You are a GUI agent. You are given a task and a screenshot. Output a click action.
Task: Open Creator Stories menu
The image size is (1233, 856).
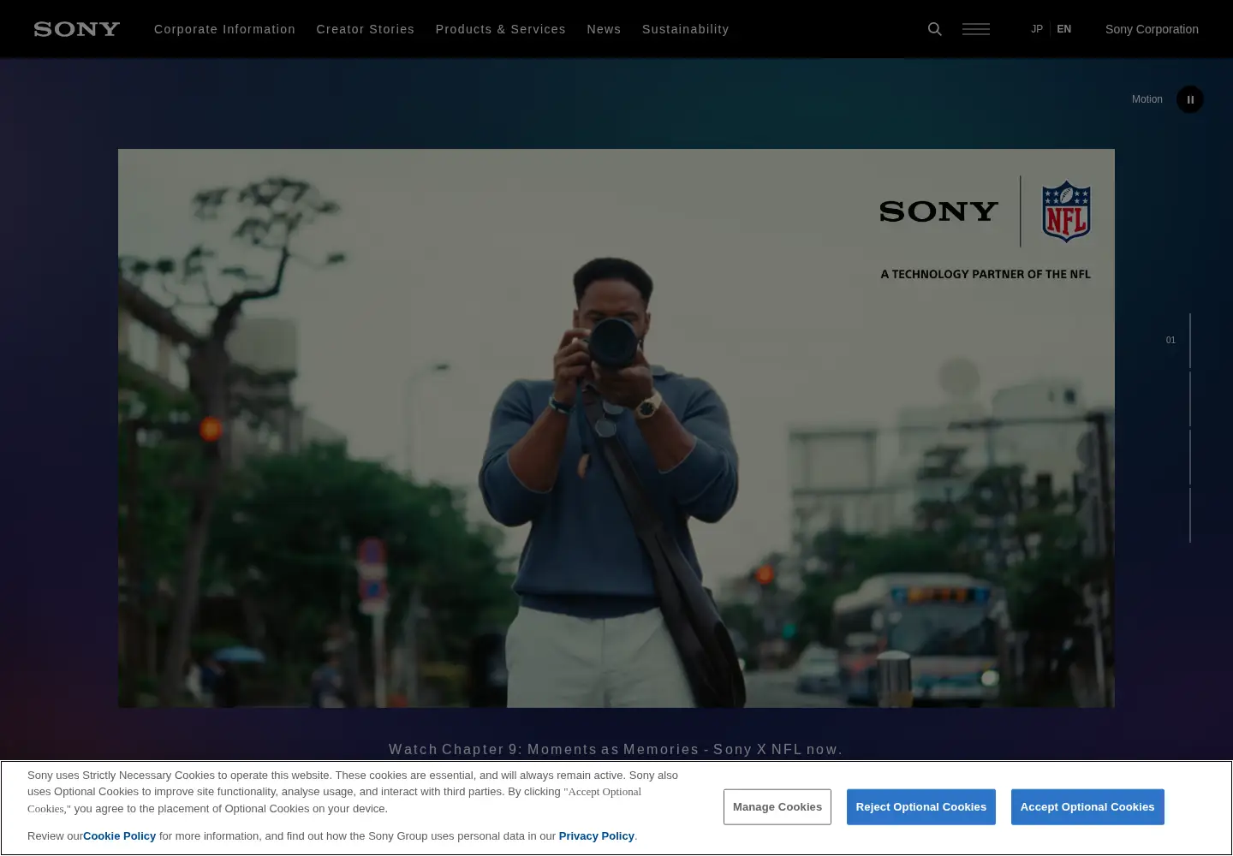[x=366, y=29]
